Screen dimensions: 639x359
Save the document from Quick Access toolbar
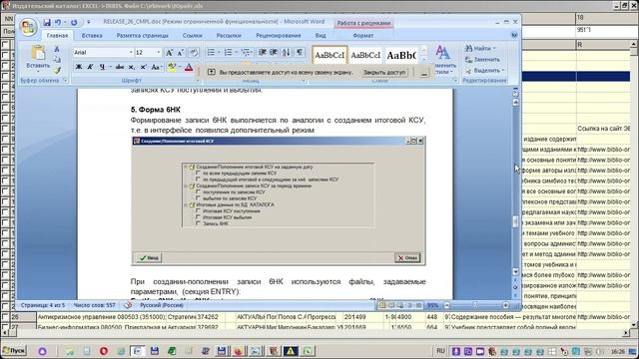click(47, 22)
